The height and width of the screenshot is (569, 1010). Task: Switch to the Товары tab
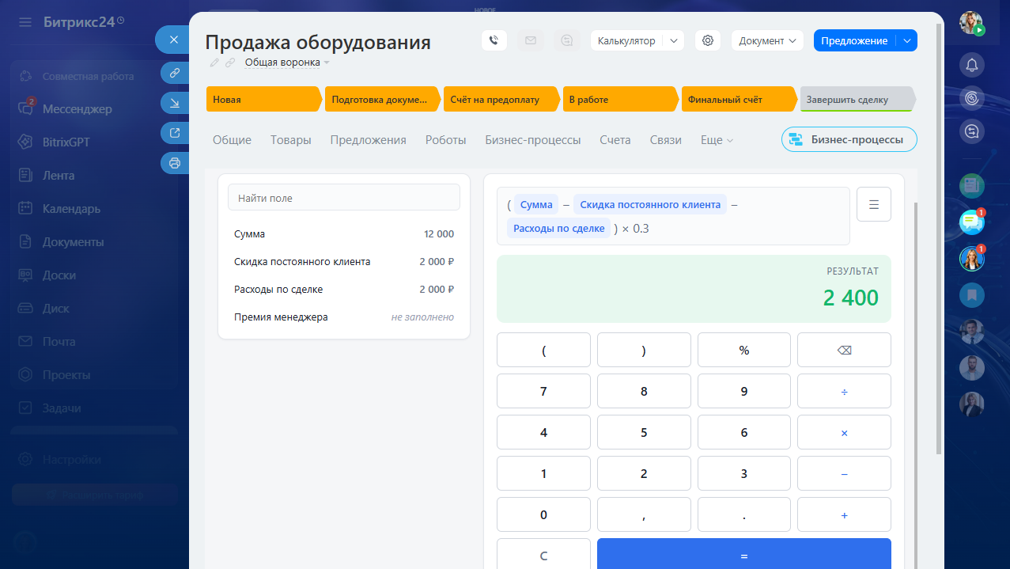point(291,139)
